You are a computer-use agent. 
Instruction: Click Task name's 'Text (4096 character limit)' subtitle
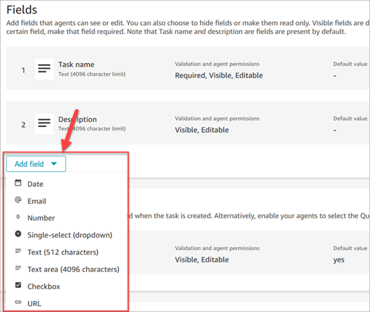pyautogui.click(x=92, y=74)
